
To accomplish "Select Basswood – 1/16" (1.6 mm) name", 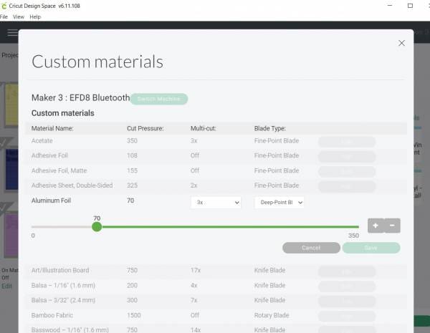I will (x=70, y=329).
